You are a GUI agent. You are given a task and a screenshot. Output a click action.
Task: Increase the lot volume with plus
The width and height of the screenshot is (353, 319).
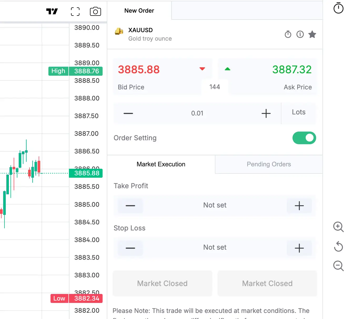266,113
